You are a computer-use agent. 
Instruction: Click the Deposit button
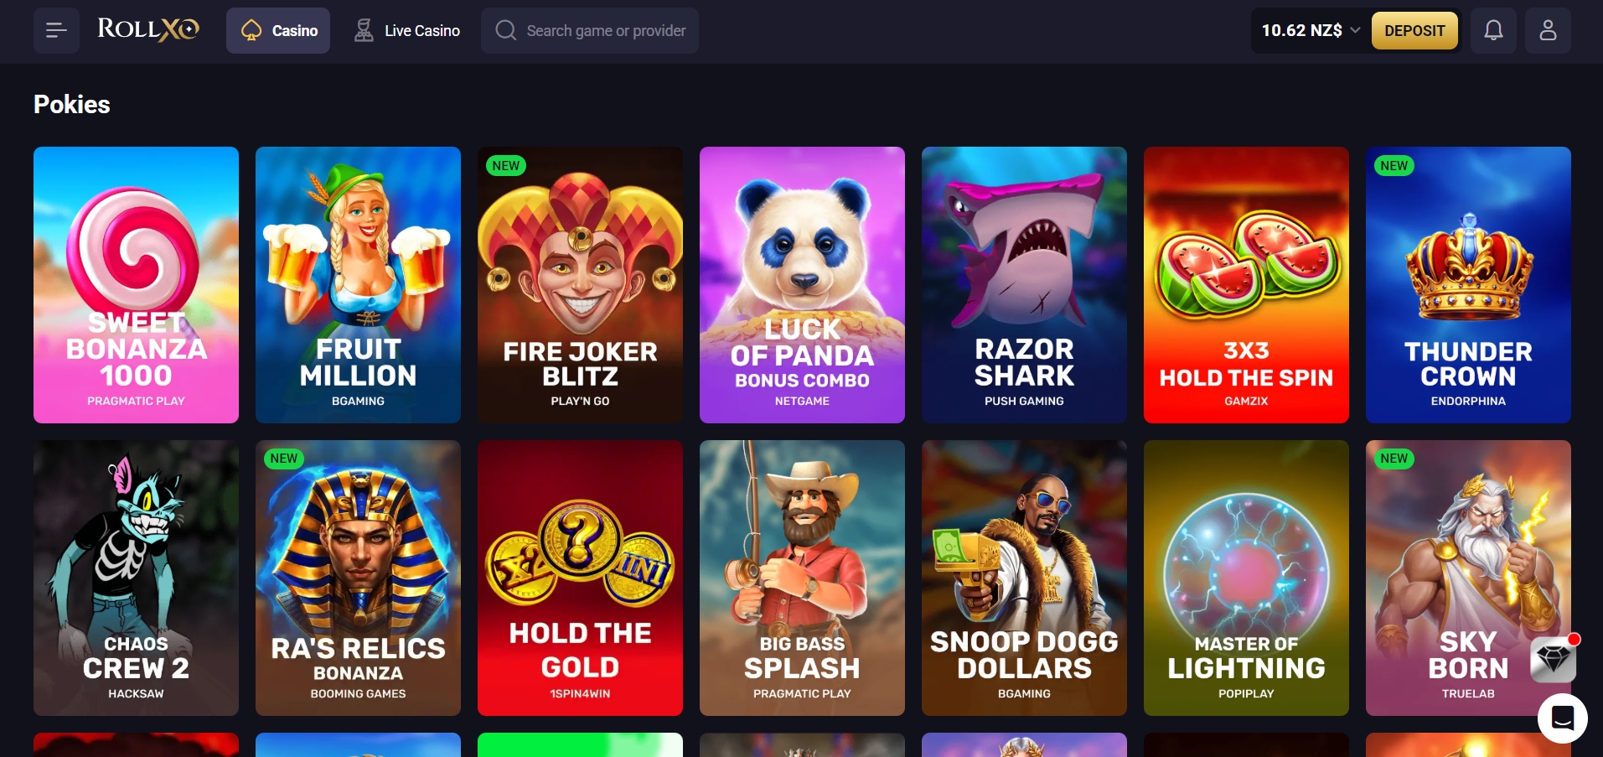tap(1414, 31)
